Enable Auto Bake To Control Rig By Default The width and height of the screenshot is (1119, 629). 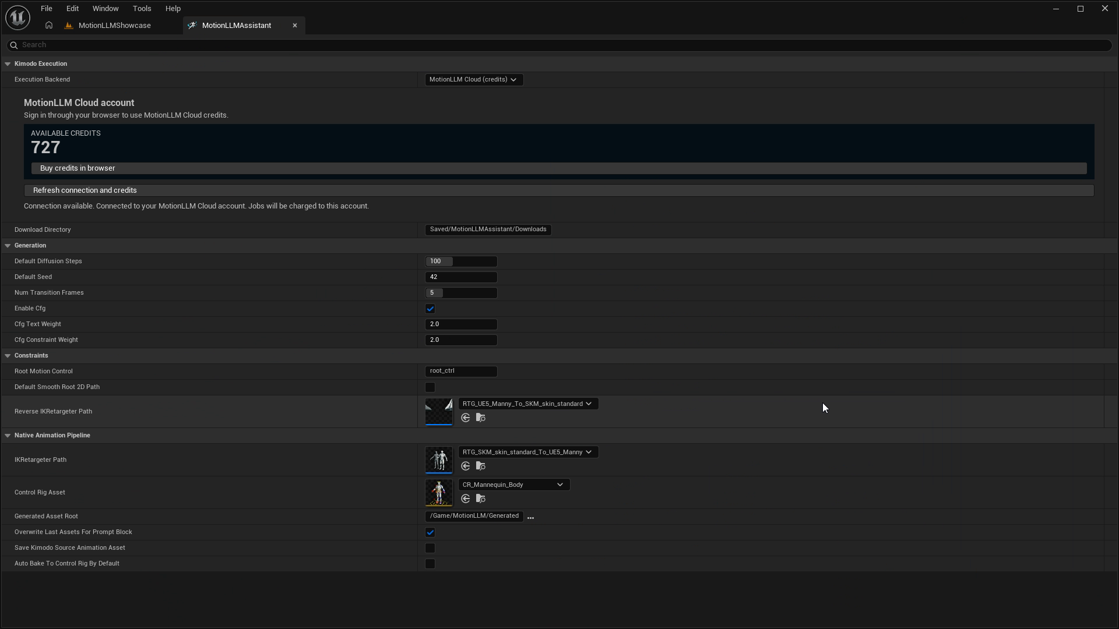(x=430, y=564)
